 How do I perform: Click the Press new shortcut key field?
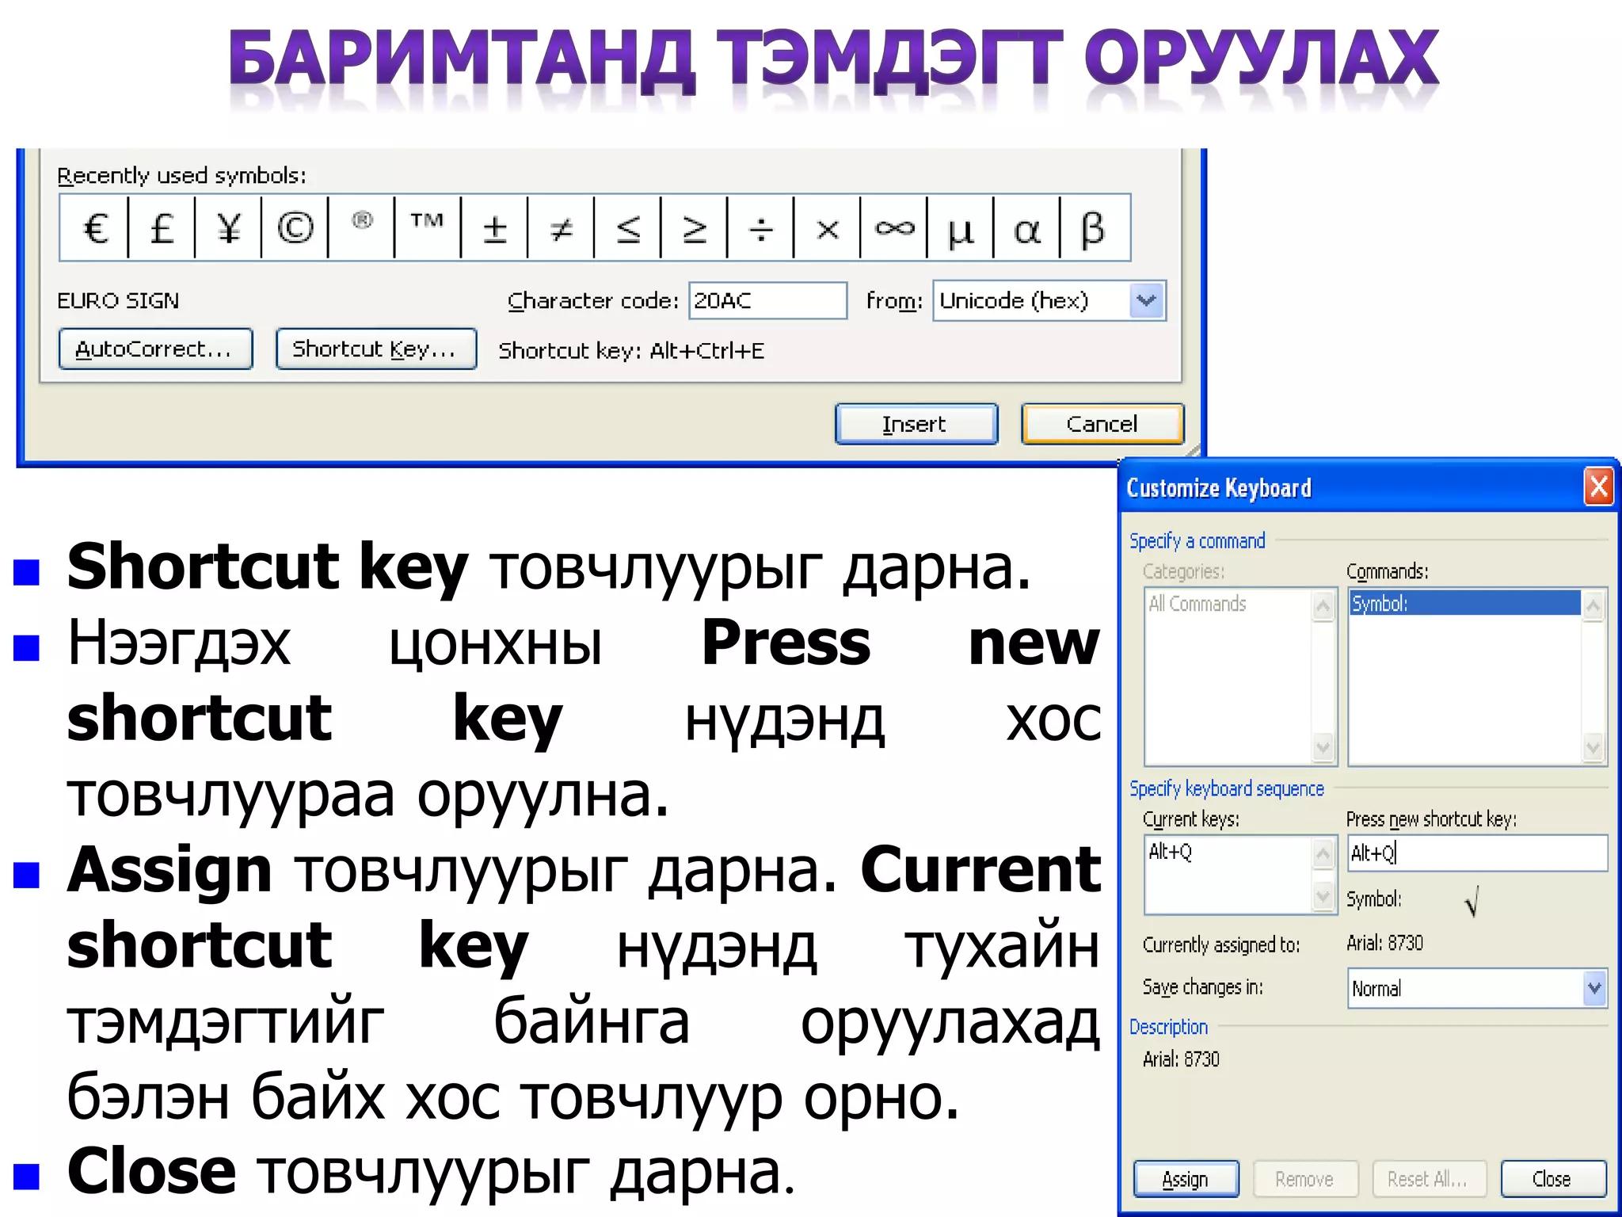[1477, 853]
